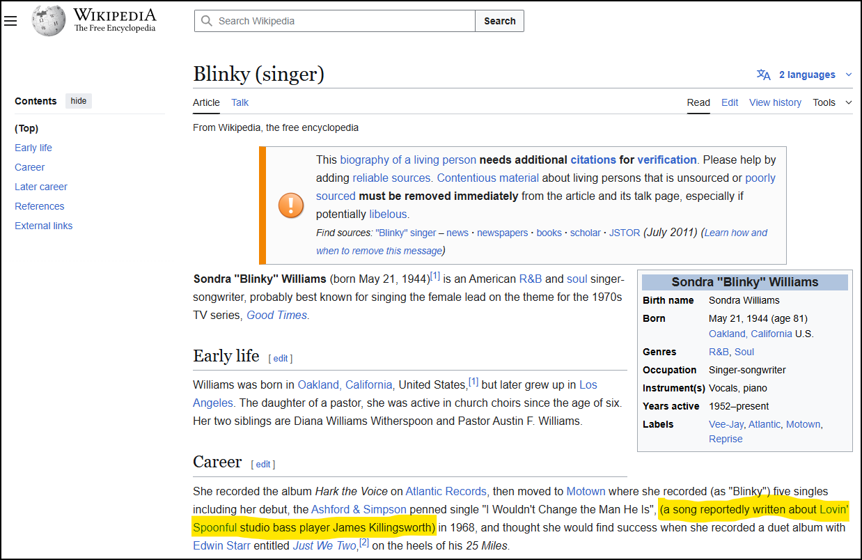Open the soul link in intro
The height and width of the screenshot is (560, 862).
(577, 279)
